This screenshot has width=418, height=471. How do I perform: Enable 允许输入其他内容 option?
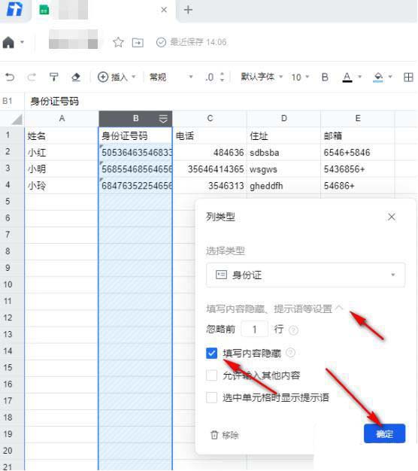pos(211,375)
